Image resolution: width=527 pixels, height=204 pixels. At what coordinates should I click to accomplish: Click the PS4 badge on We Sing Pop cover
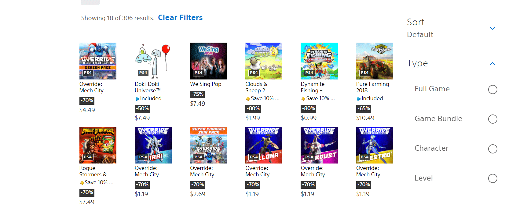199,73
